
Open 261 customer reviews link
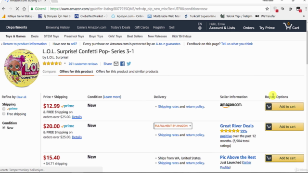pos(83,64)
